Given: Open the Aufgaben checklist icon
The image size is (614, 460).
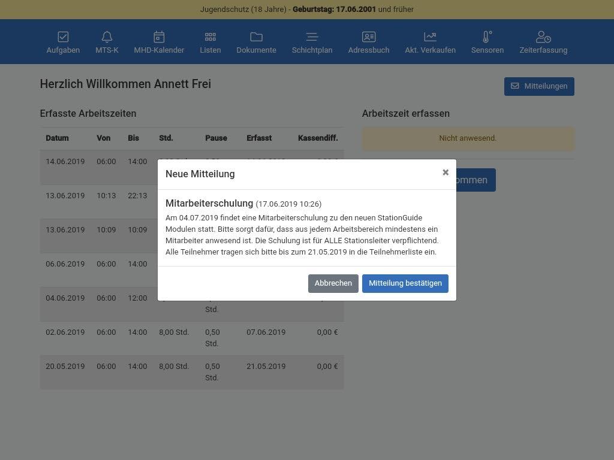Looking at the screenshot, I should (63, 37).
